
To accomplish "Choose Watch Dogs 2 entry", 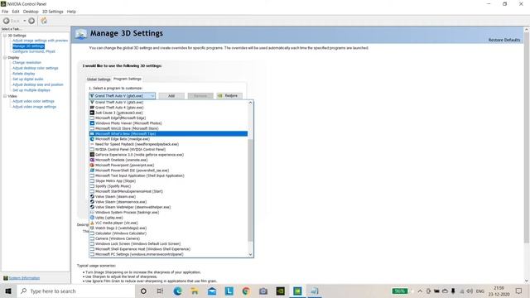I will [x=168, y=228].
